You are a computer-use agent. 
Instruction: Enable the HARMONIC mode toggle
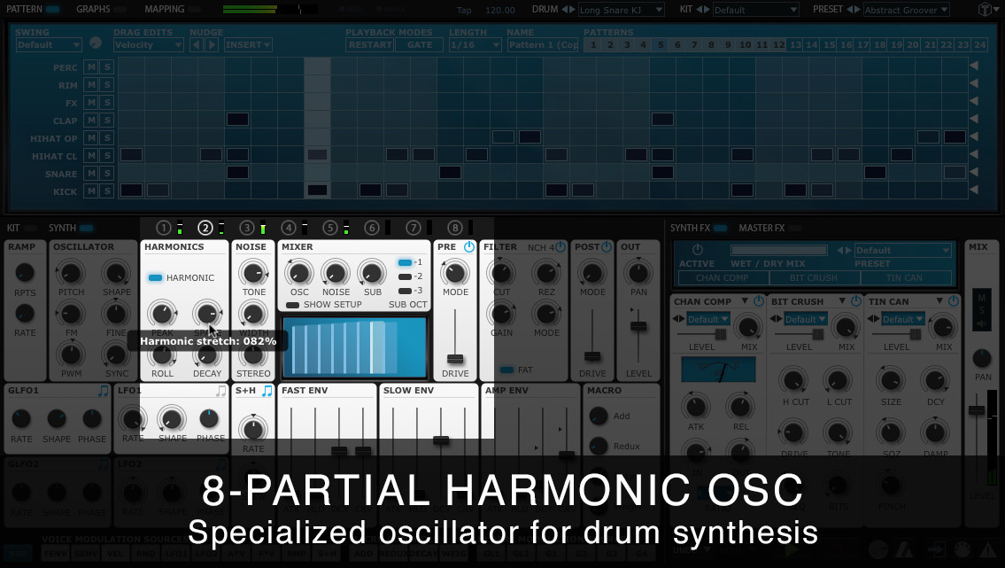click(155, 277)
